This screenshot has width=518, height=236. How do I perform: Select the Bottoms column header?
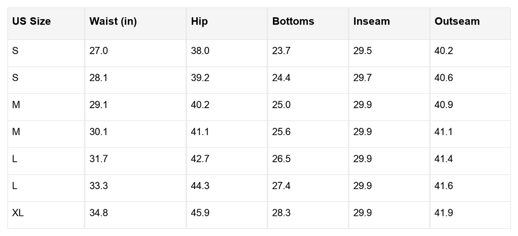(x=293, y=22)
